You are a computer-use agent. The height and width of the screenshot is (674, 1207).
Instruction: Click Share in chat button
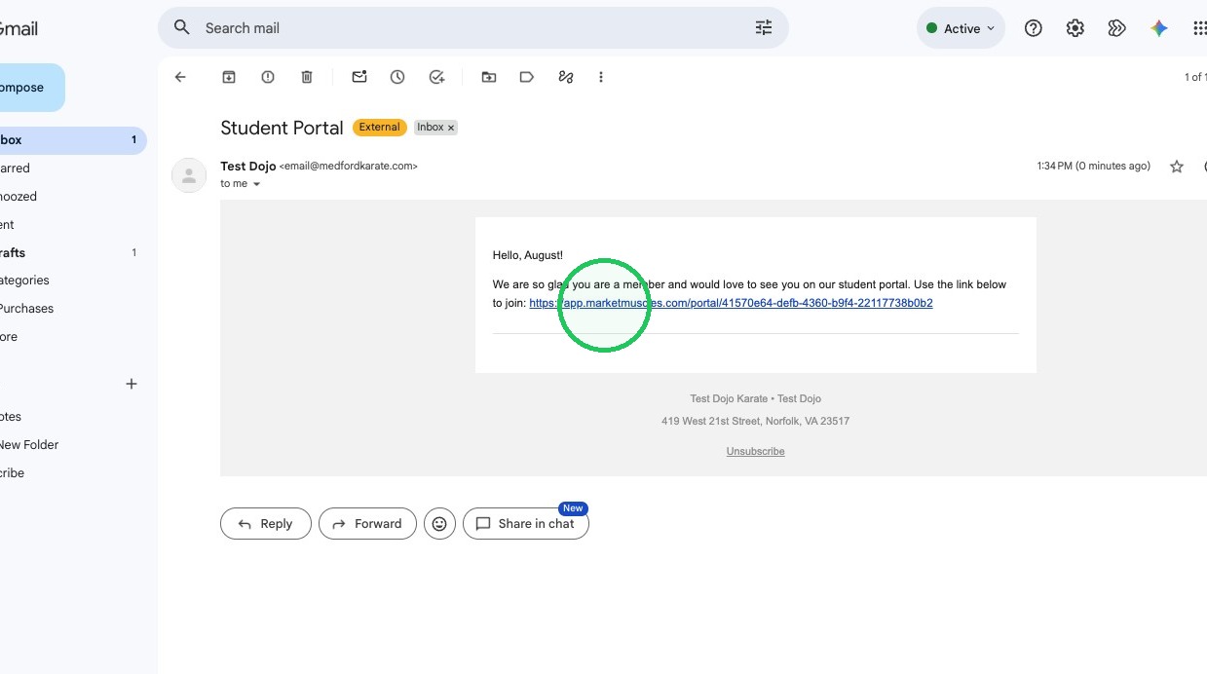[526, 524]
